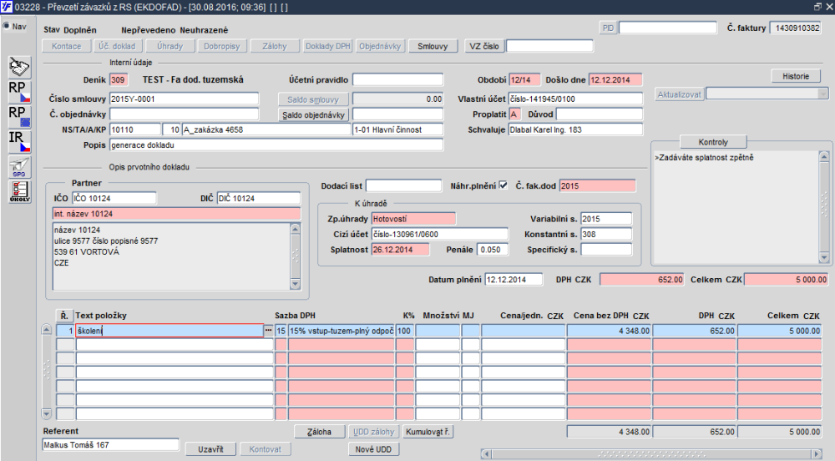Open the ÚKOLY checklist icon
835x461 pixels.
pyautogui.click(x=20, y=191)
